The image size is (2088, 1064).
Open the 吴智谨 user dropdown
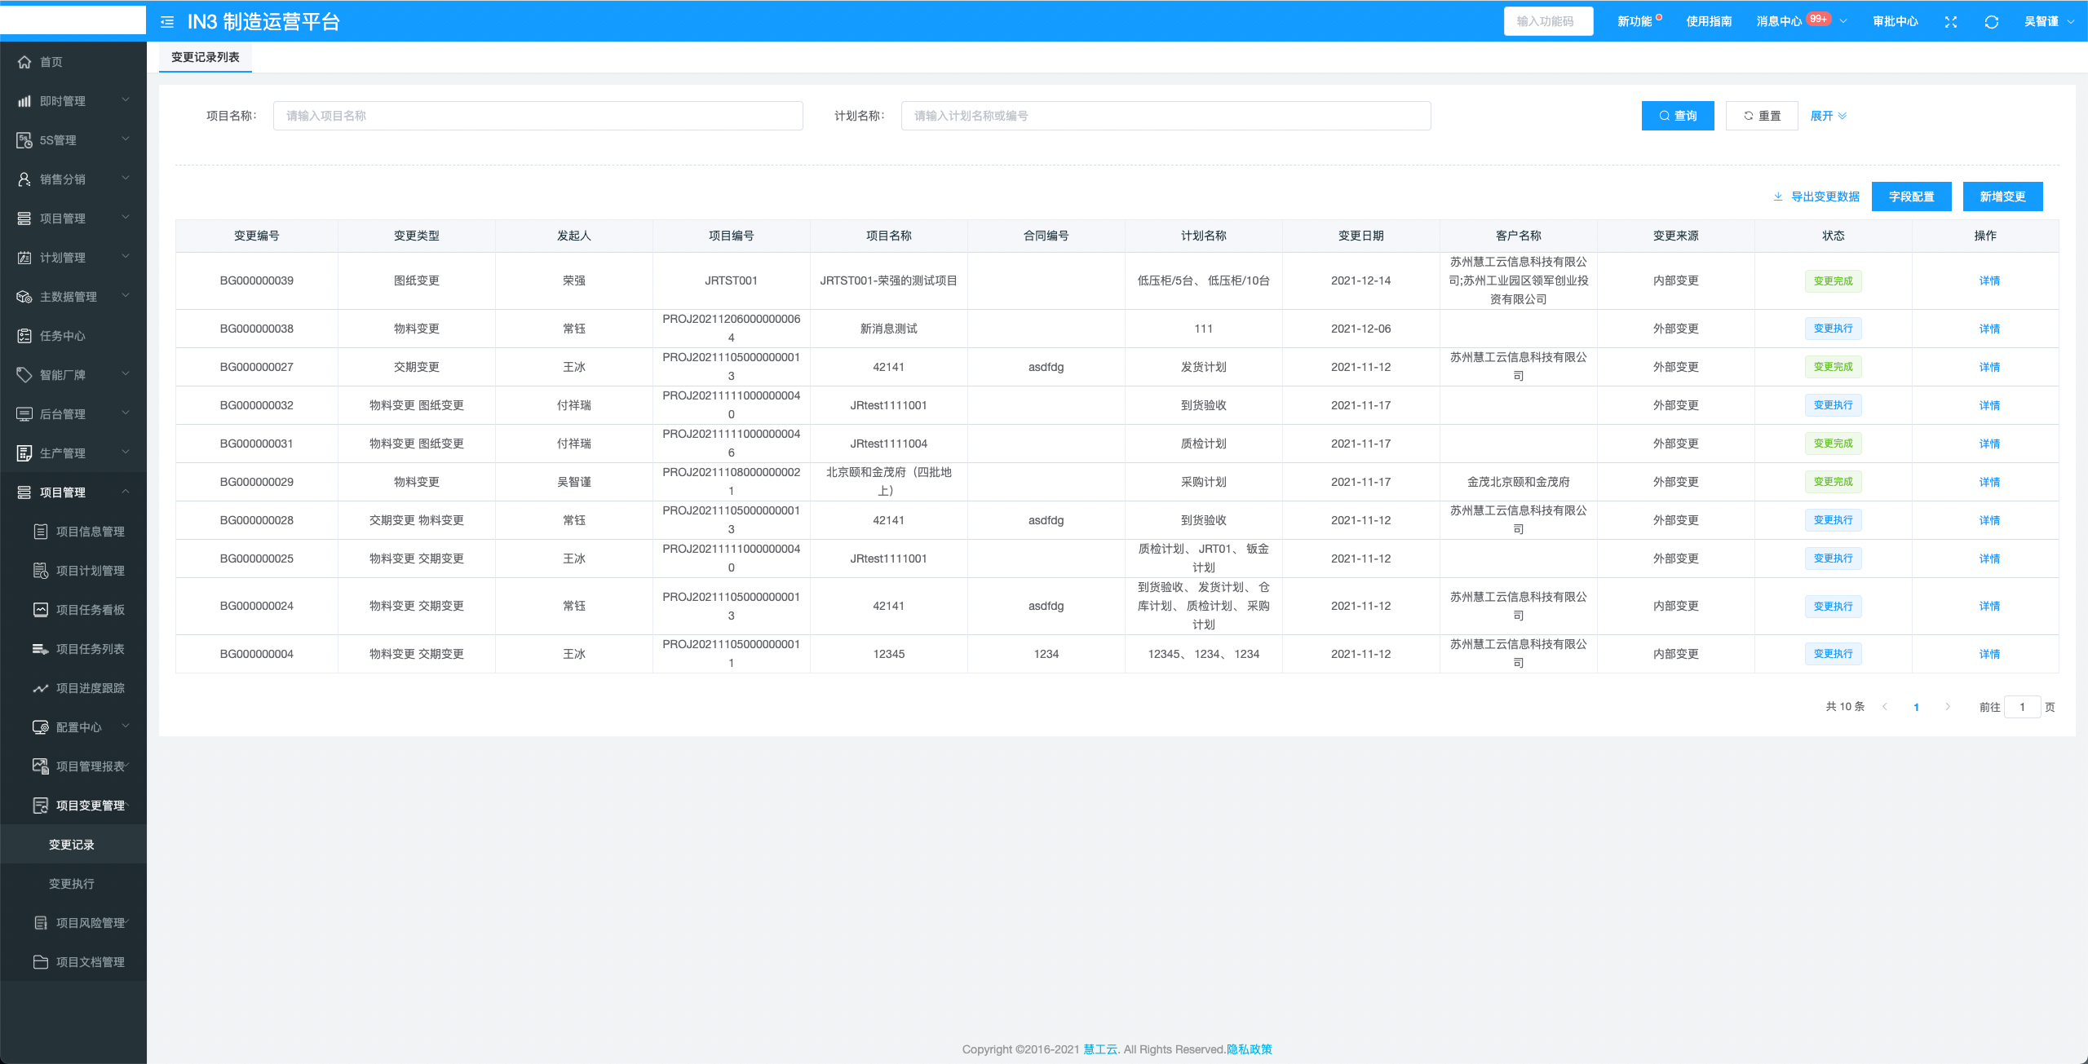(2048, 22)
